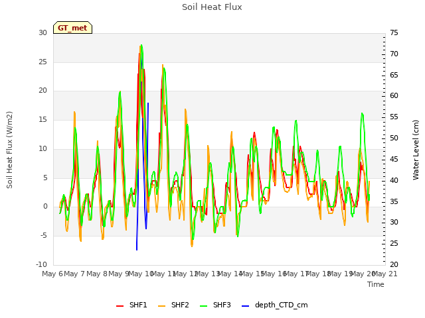Click the green SHF3 legend swatch
Image resolution: width=425 pixels, height=318 pixels.
click(x=204, y=306)
